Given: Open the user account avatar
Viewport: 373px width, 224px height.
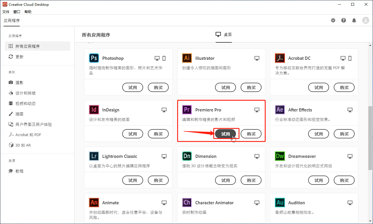Looking at the screenshot, I should click(x=365, y=20).
